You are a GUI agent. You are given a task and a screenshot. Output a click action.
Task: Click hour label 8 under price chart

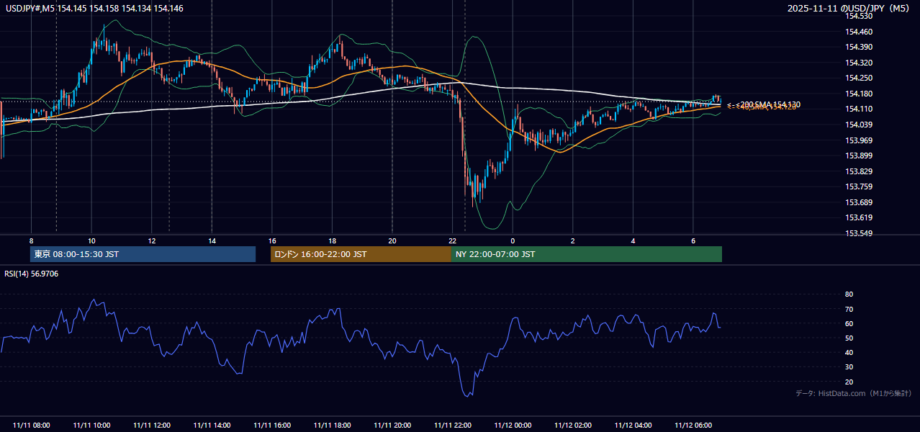[32, 240]
